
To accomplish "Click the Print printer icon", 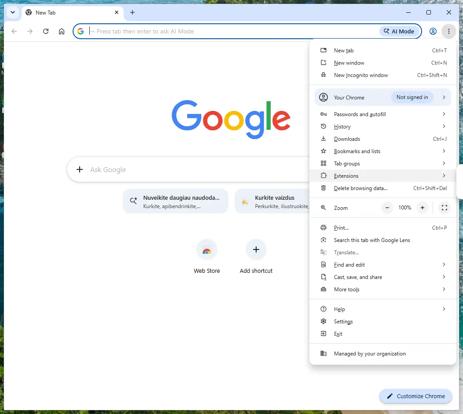I will click(323, 227).
